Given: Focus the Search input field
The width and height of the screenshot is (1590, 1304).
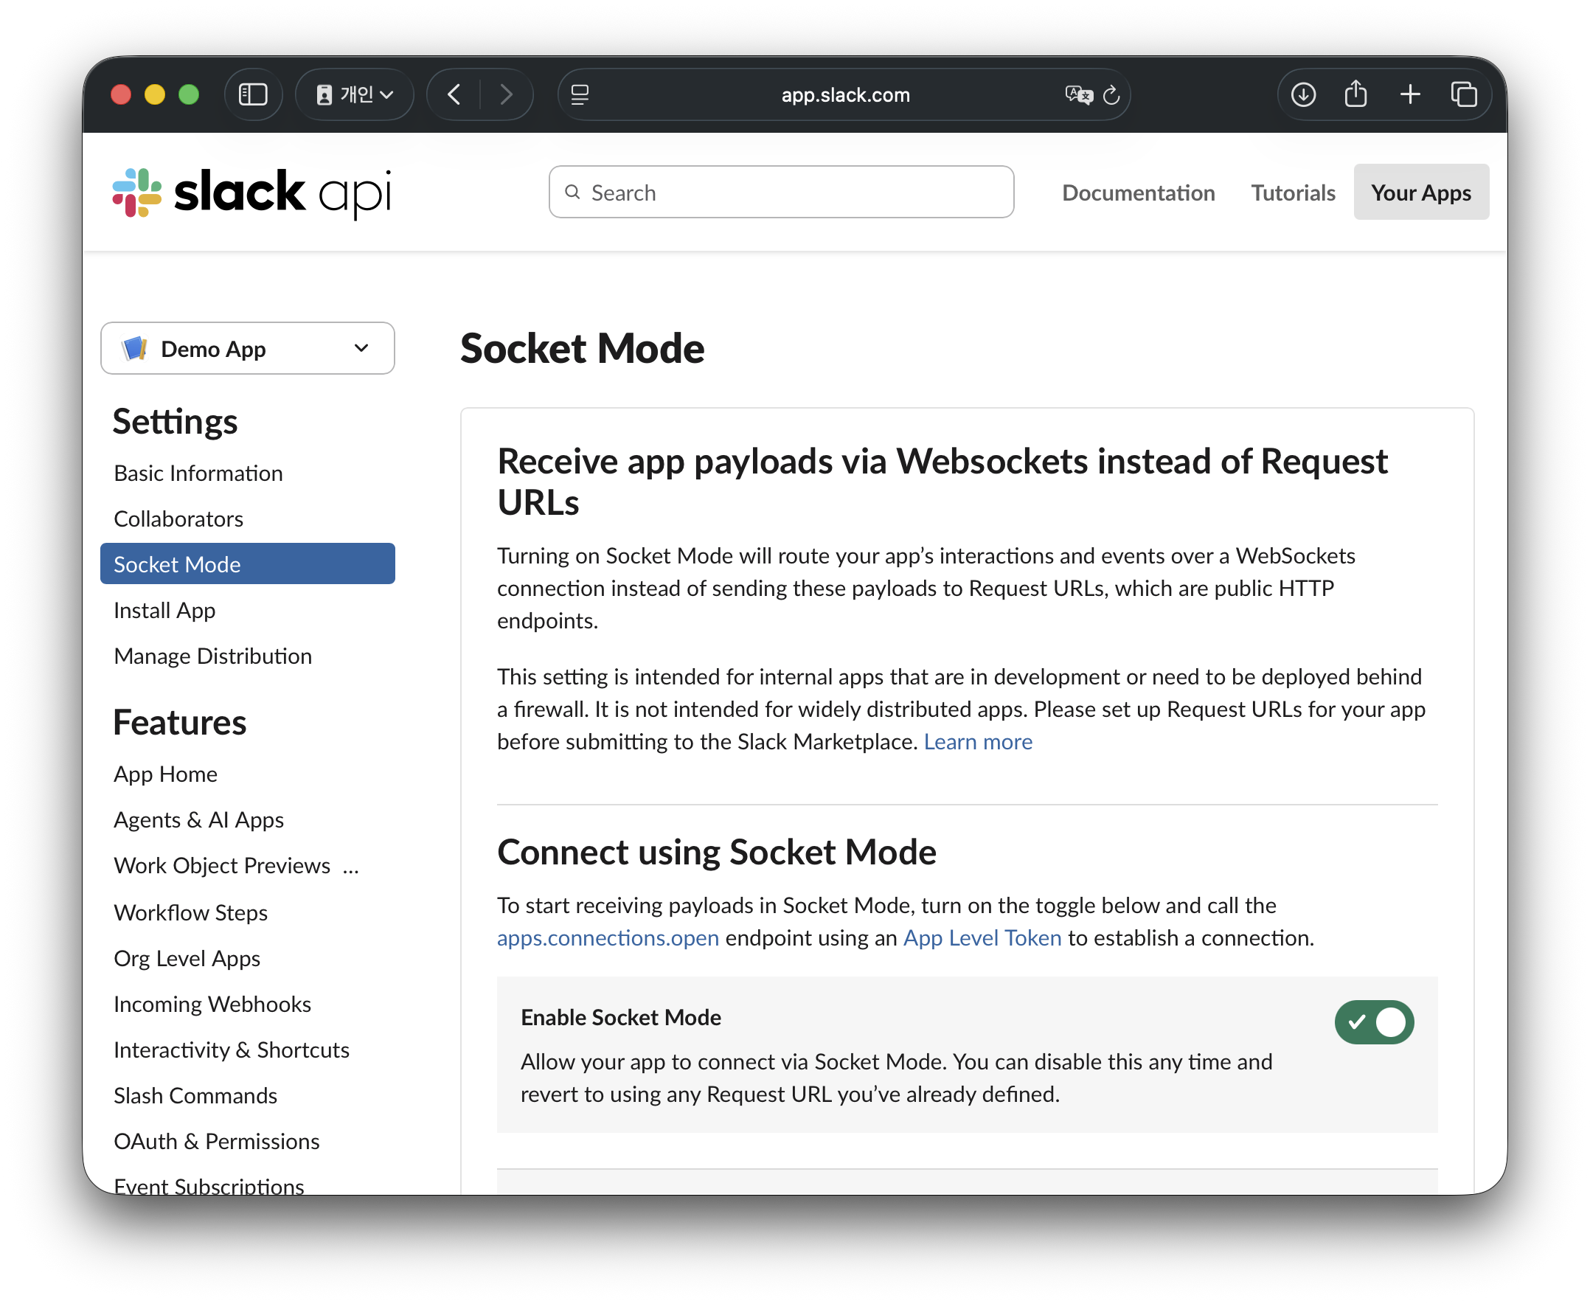Looking at the screenshot, I should coord(781,193).
